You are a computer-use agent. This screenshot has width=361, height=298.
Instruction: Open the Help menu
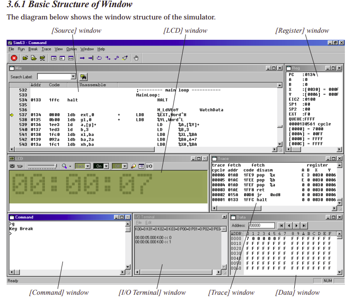point(101,49)
